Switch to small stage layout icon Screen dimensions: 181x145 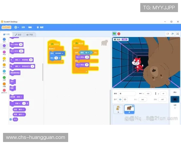167,34
